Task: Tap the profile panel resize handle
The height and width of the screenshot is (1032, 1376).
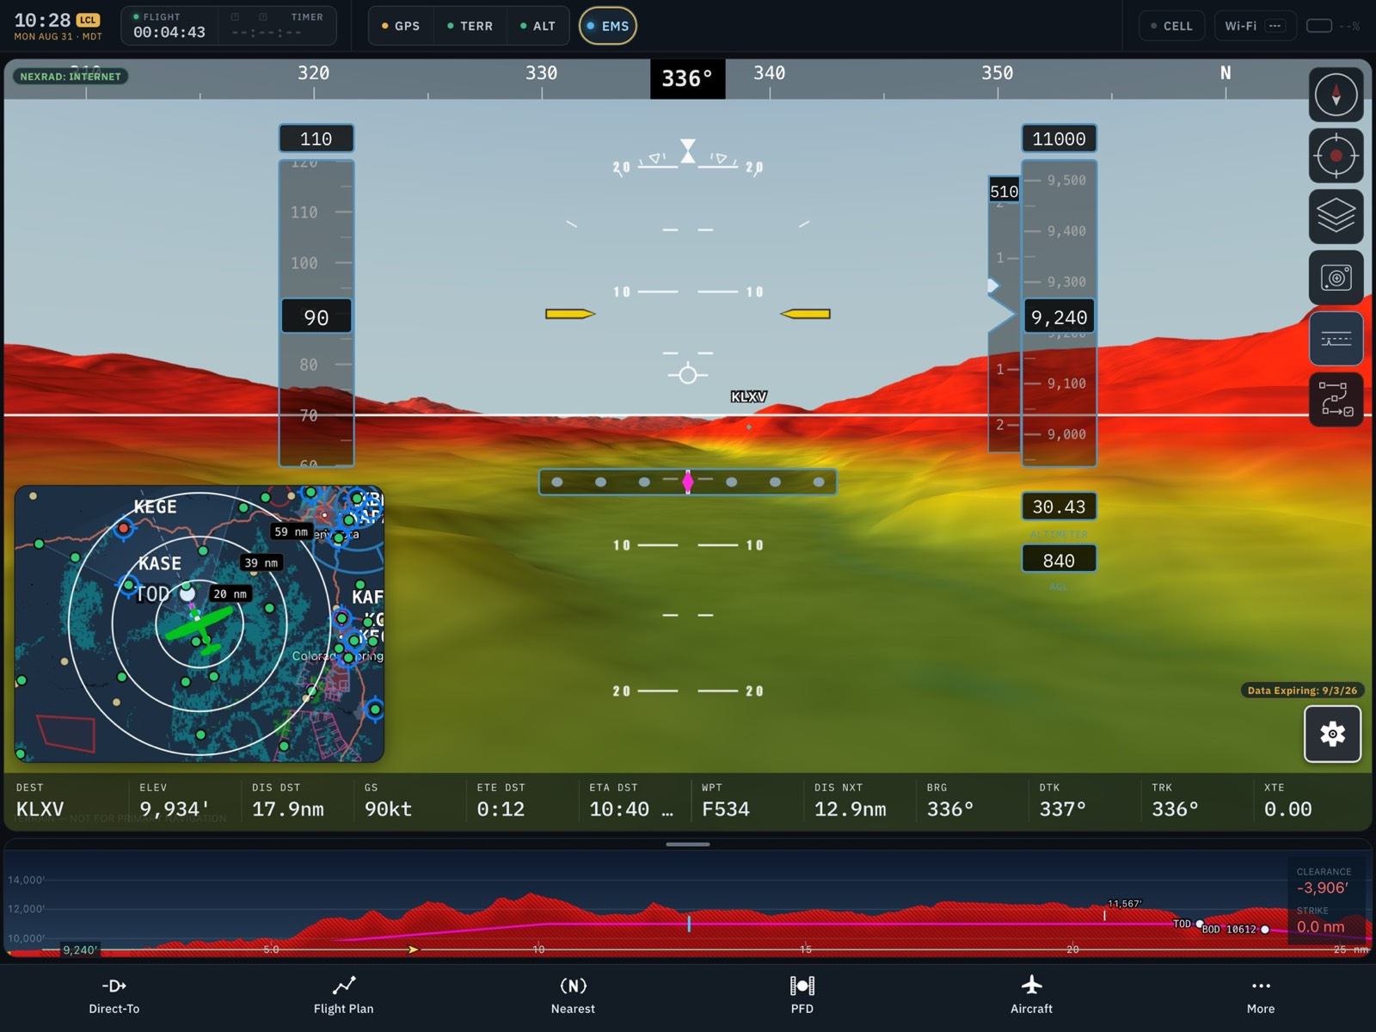Action: click(688, 844)
